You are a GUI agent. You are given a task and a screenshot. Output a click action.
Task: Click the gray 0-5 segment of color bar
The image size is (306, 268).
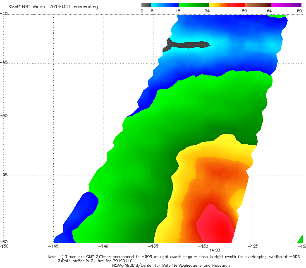(146, 5)
